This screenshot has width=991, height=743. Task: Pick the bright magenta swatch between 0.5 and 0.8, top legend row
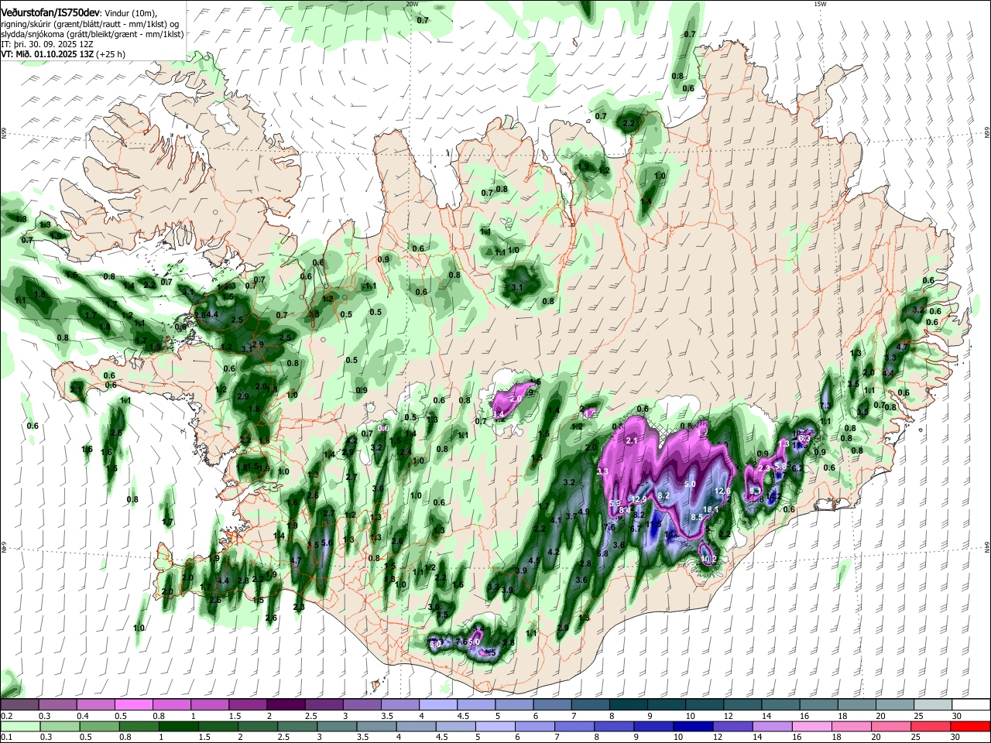[x=133, y=705]
